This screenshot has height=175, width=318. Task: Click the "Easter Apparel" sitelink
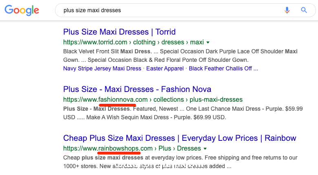(165, 68)
